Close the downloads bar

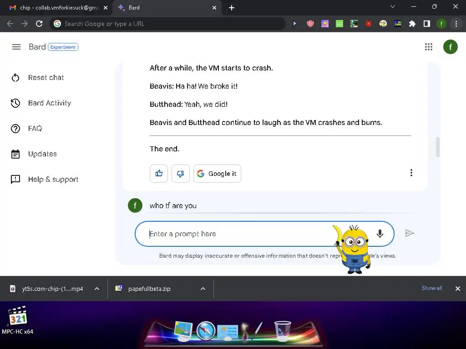(458, 289)
